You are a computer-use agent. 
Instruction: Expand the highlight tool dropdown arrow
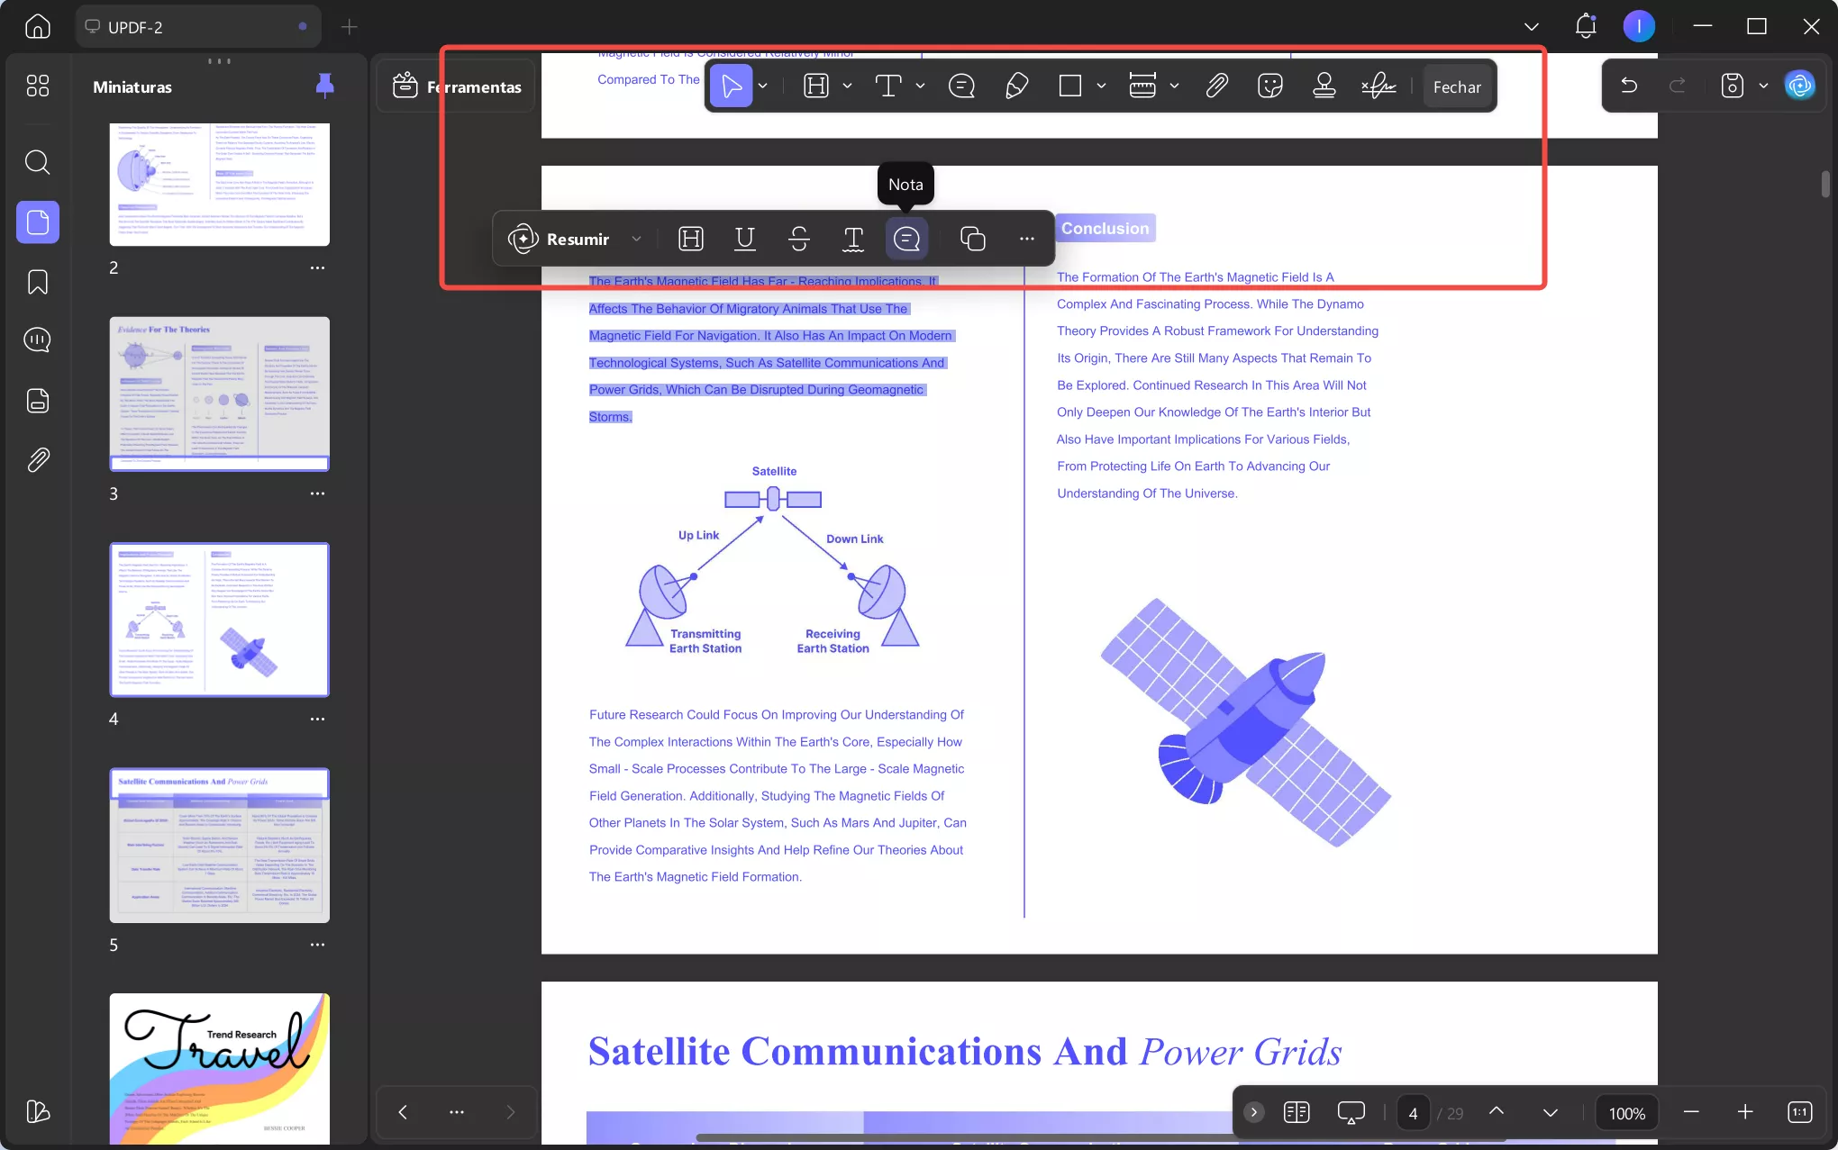(x=847, y=86)
